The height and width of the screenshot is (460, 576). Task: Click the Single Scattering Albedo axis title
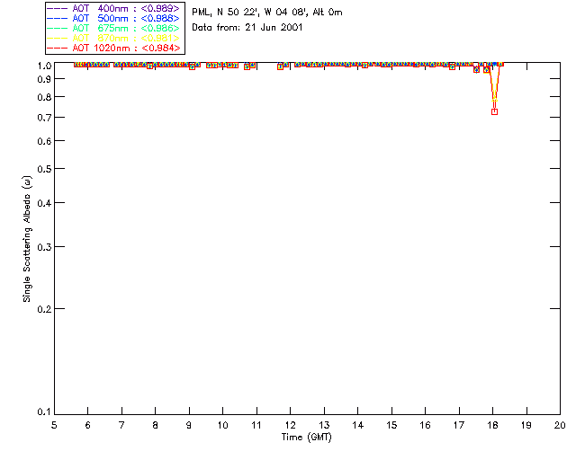[x=27, y=239]
